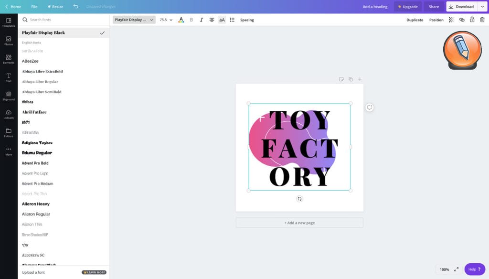Viewport: 489px width, 279px height.
Task: Open the Elements sidebar panel
Action: (9, 59)
